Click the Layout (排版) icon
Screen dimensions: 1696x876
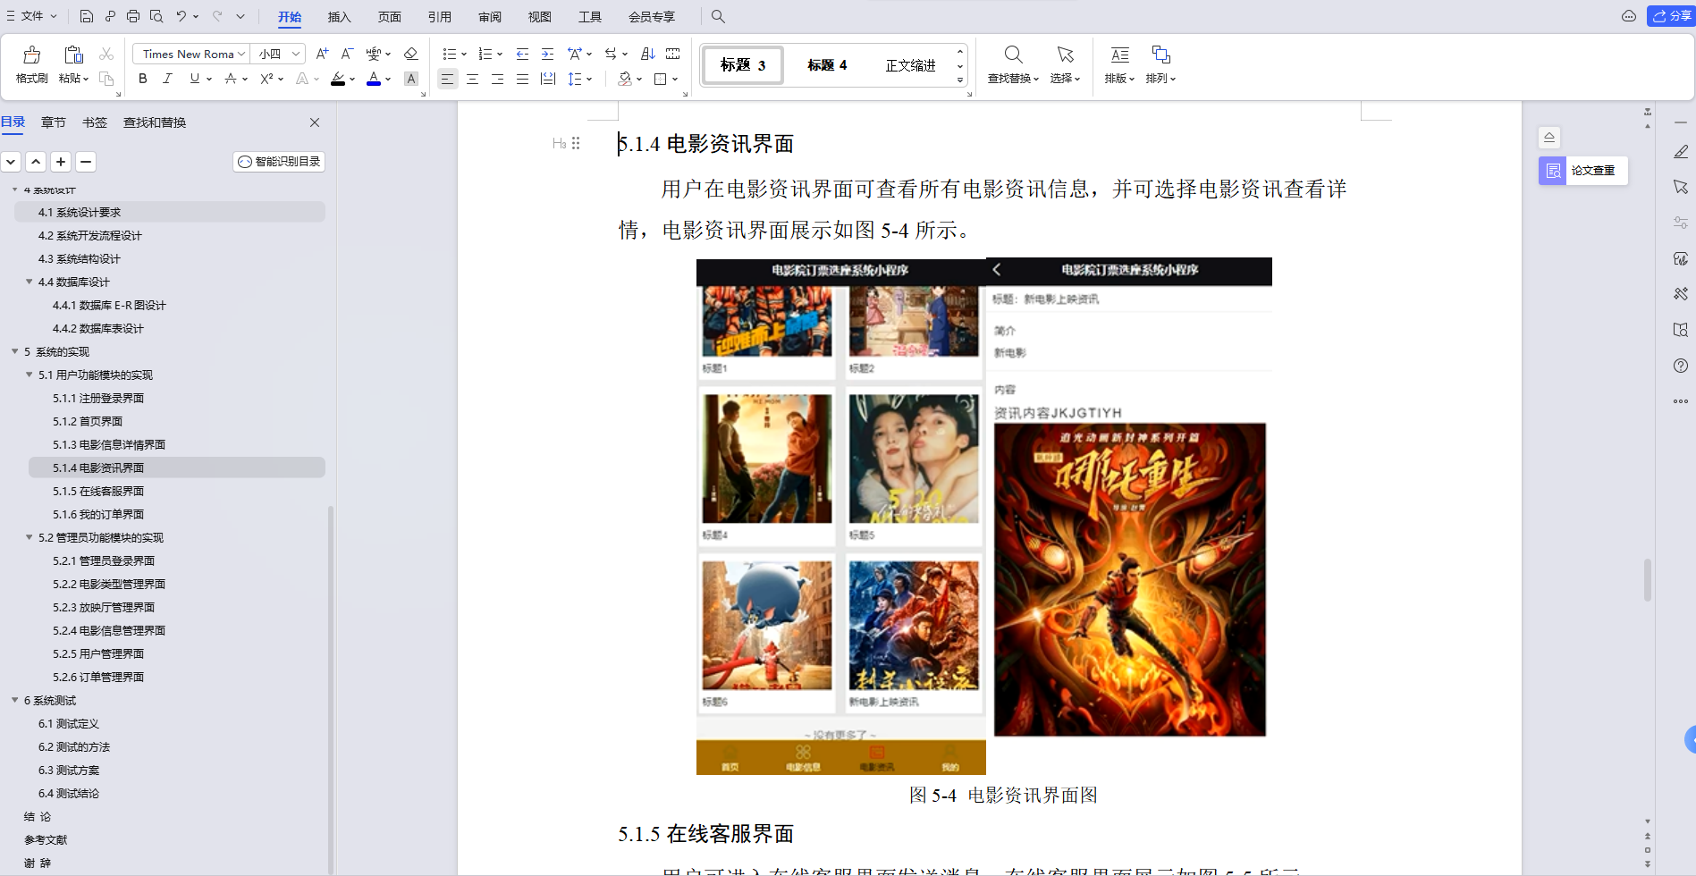(x=1119, y=55)
